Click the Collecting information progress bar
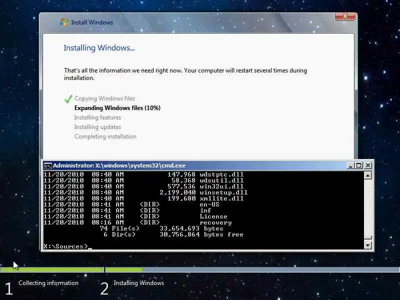 (x=52, y=269)
